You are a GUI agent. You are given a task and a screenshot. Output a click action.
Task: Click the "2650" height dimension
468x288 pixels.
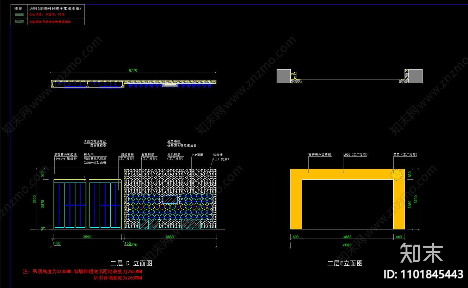tap(409, 204)
